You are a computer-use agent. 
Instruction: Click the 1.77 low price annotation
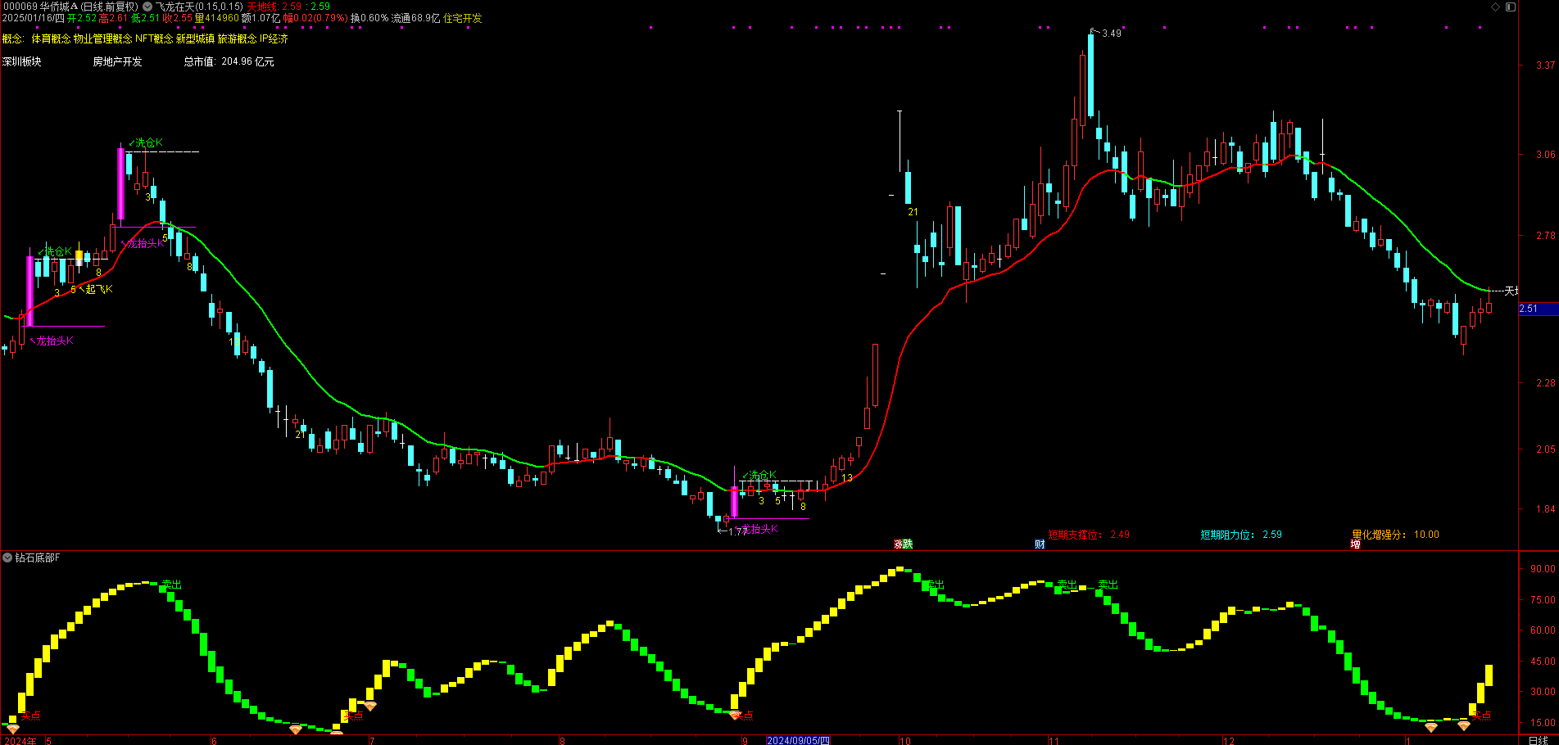click(x=738, y=531)
